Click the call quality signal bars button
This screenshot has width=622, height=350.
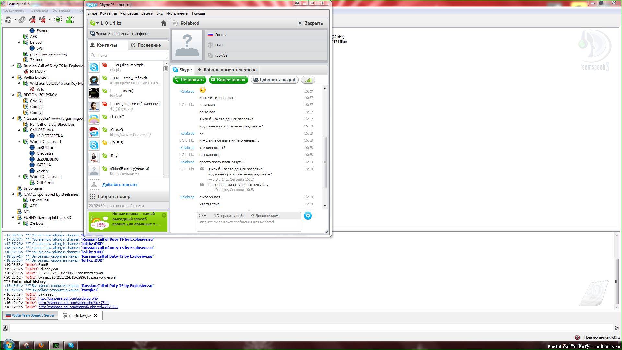[308, 80]
